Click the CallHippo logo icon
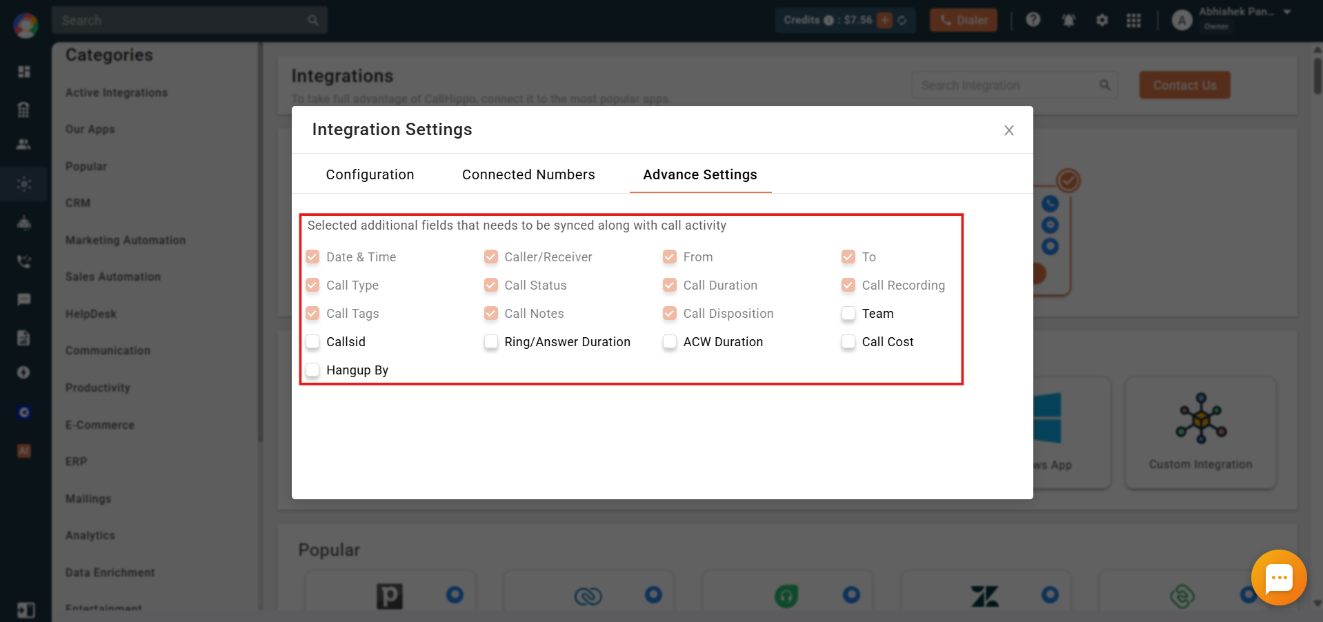 point(26,26)
